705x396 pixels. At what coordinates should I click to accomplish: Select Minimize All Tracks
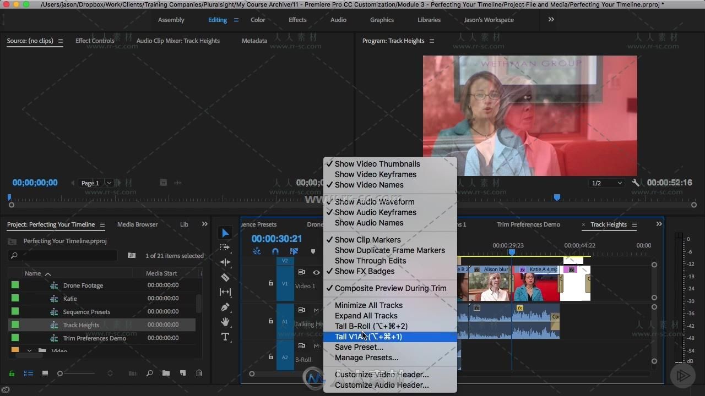point(390,305)
